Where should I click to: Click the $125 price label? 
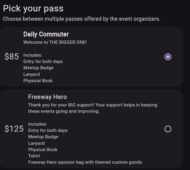pos(14,129)
